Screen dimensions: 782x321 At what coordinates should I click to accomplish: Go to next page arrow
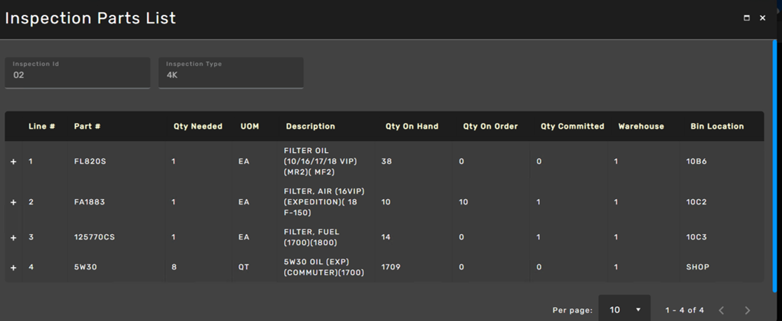click(x=747, y=310)
